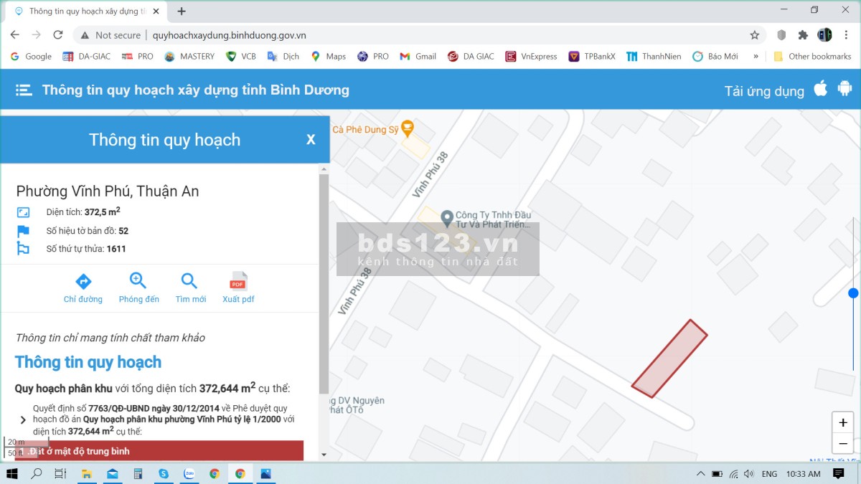Open the MASTERY bookmark
The image size is (861, 484).
(x=189, y=56)
